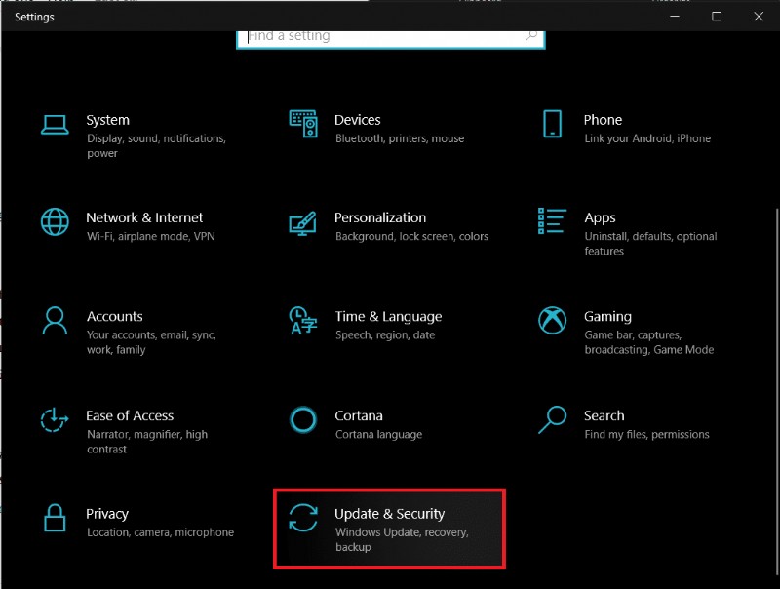
Task: Select the Network & Internet globe icon
Action: 55,222
